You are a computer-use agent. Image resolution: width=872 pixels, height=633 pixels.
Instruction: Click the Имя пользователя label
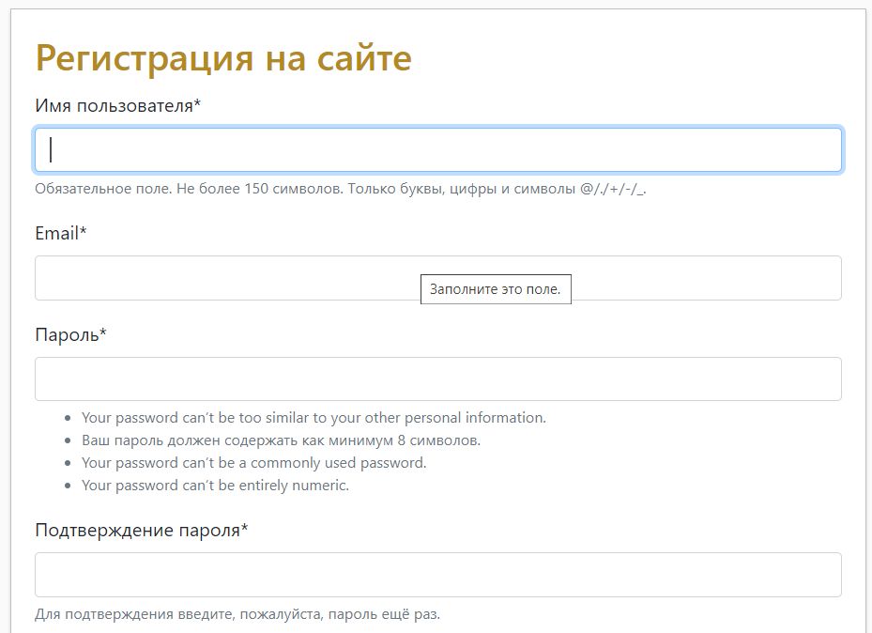click(118, 105)
